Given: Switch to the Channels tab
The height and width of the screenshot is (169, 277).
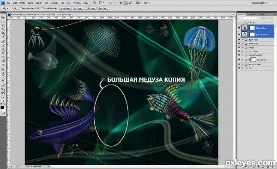Looking at the screenshot, I should pos(251,14).
